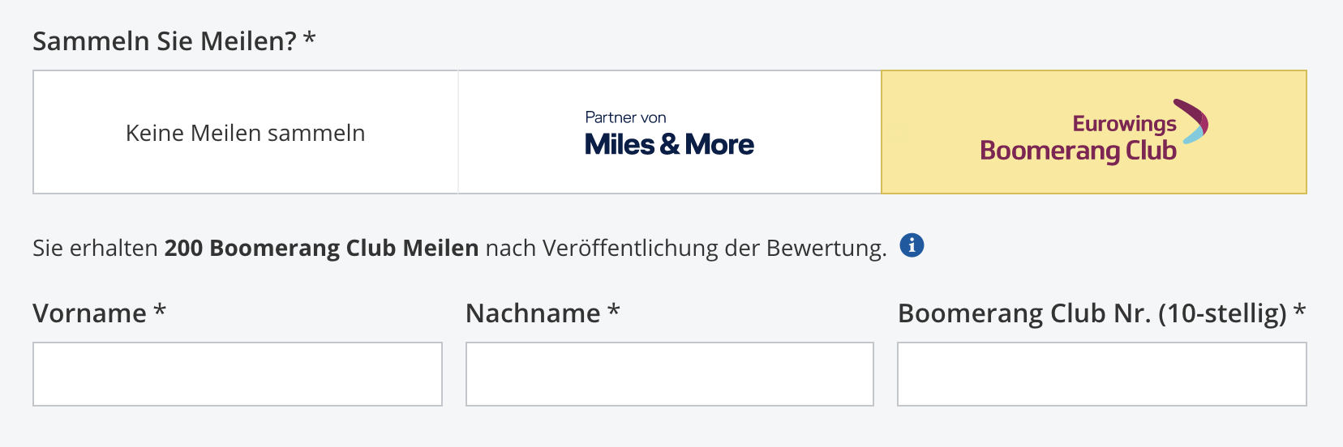
Task: Click the "nach Veröffentlichung der Bewertung" text
Action: tap(685, 248)
